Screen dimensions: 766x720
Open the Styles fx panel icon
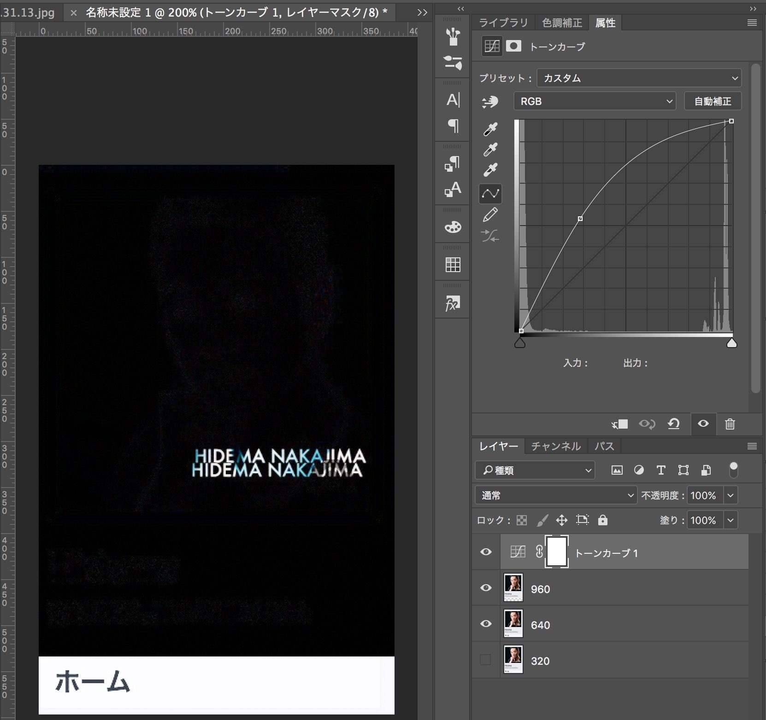pyautogui.click(x=453, y=303)
